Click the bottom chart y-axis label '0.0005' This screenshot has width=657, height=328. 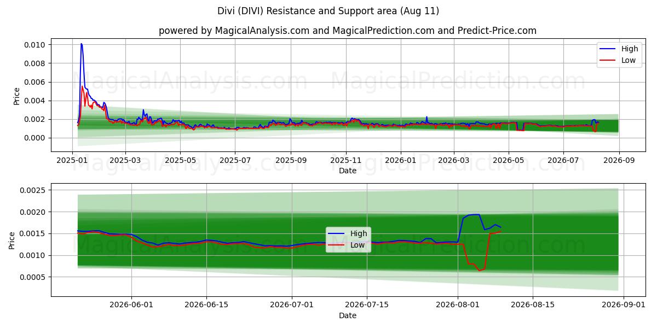click(33, 277)
